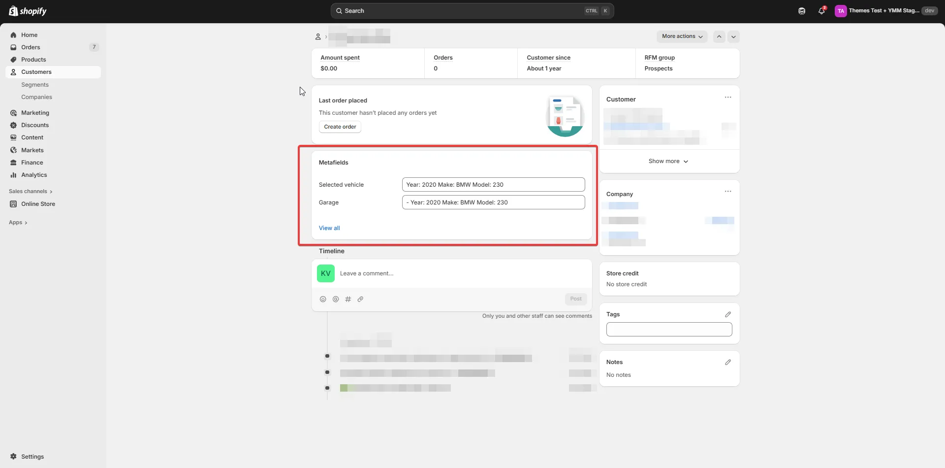Open the Company card three-dot menu
The height and width of the screenshot is (468, 945).
tap(728, 192)
